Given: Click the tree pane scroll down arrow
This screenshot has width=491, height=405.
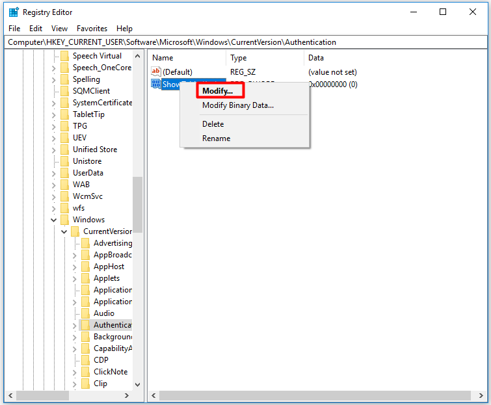Looking at the screenshot, I should point(137,385).
